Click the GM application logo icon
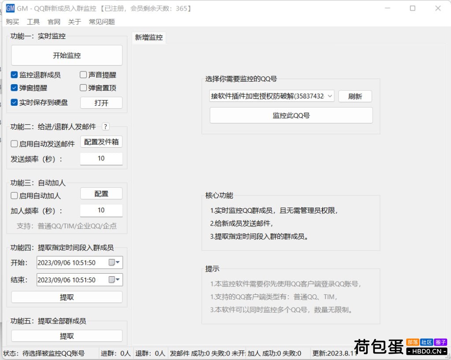Viewport: 451px width, 360px height. click(10, 8)
